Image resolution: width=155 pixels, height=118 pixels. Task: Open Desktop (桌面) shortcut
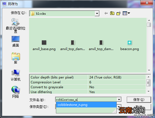(x=15, y=41)
